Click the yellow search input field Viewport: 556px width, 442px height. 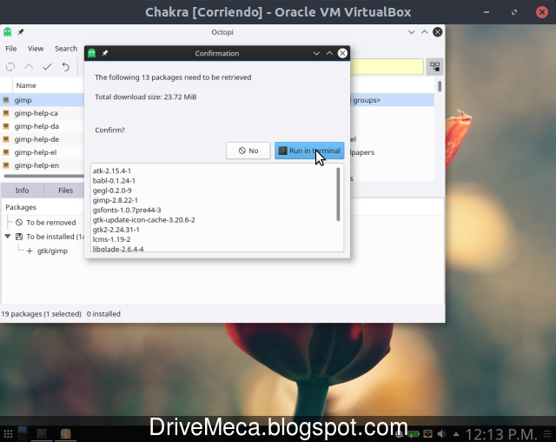point(387,67)
